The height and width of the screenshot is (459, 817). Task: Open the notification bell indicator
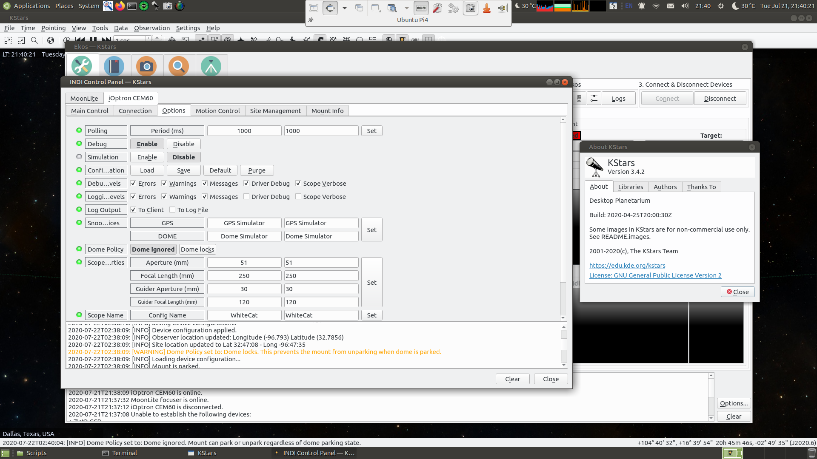[x=642, y=6]
